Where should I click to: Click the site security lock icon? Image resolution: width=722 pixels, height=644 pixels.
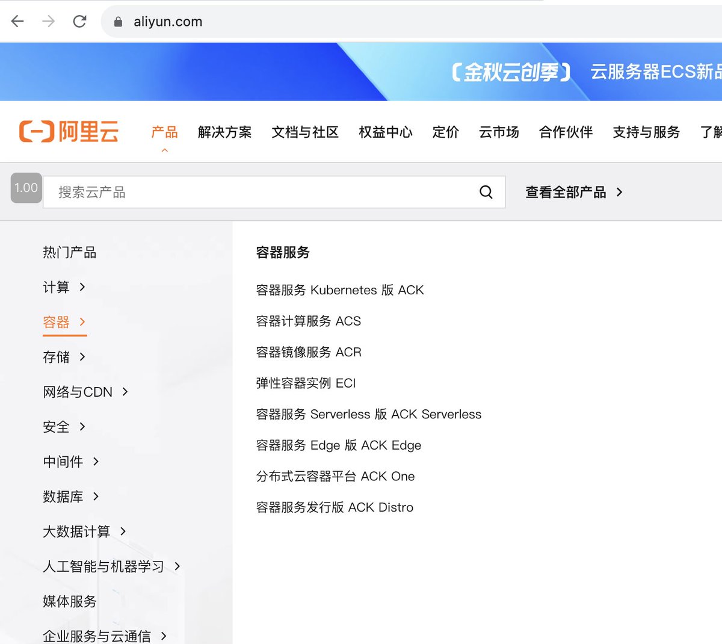click(x=119, y=20)
